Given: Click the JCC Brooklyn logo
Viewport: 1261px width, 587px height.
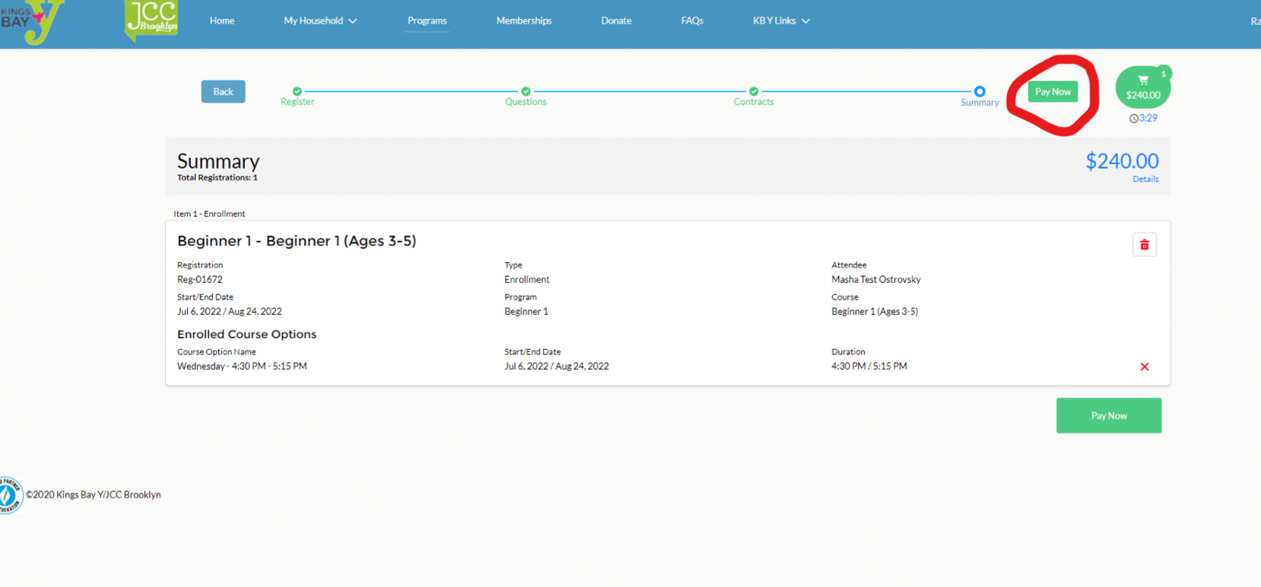Looking at the screenshot, I should (x=151, y=20).
